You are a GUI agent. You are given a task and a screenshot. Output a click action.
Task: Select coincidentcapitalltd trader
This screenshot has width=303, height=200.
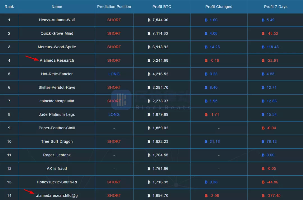coord(57,101)
